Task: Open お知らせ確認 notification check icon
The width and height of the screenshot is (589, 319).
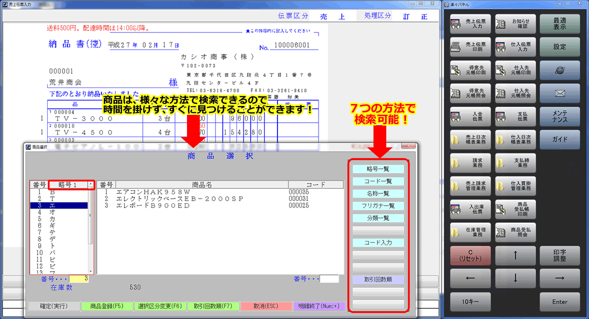Action: coord(515,24)
